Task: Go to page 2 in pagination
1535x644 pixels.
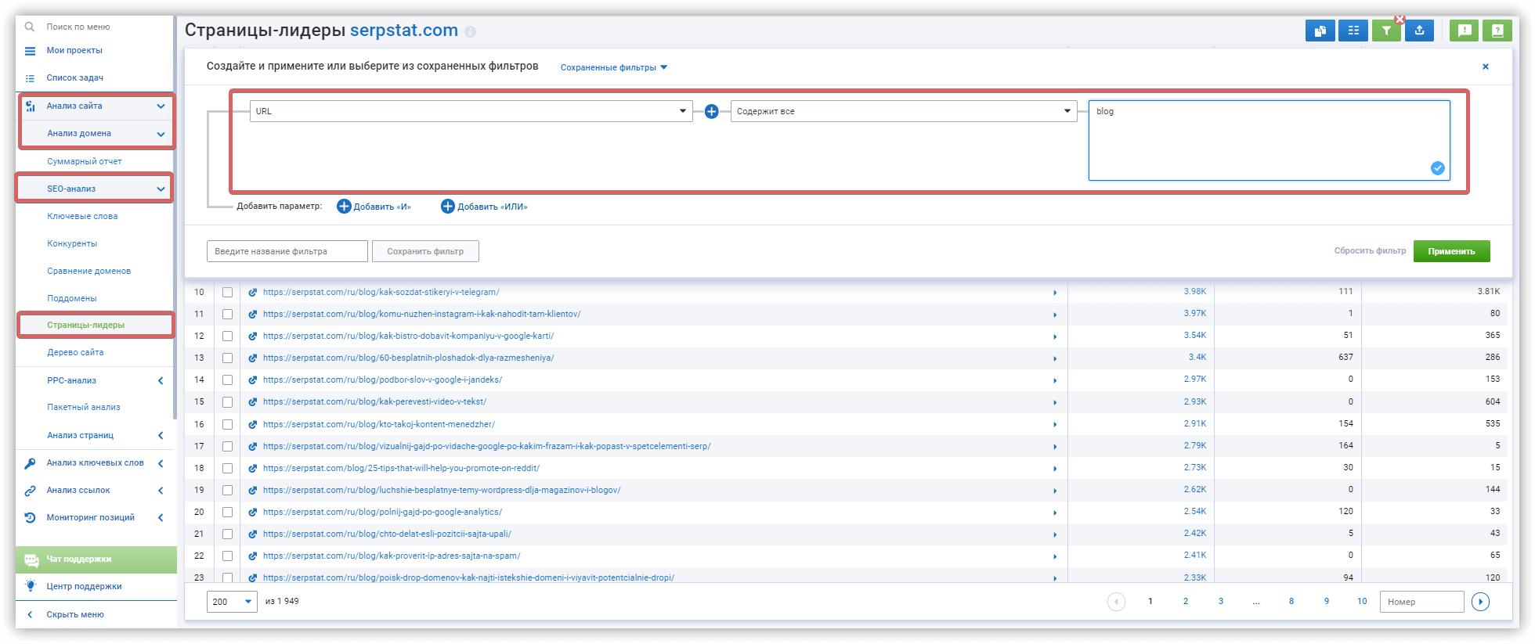Action: (1185, 602)
